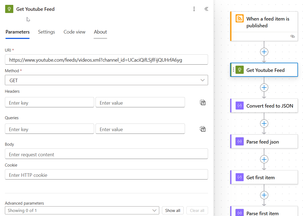Click the Queries Enter value field
The image size is (303, 216).
click(140, 129)
